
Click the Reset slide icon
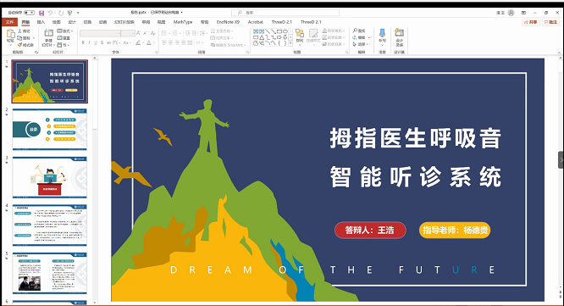pyautogui.click(x=60, y=38)
